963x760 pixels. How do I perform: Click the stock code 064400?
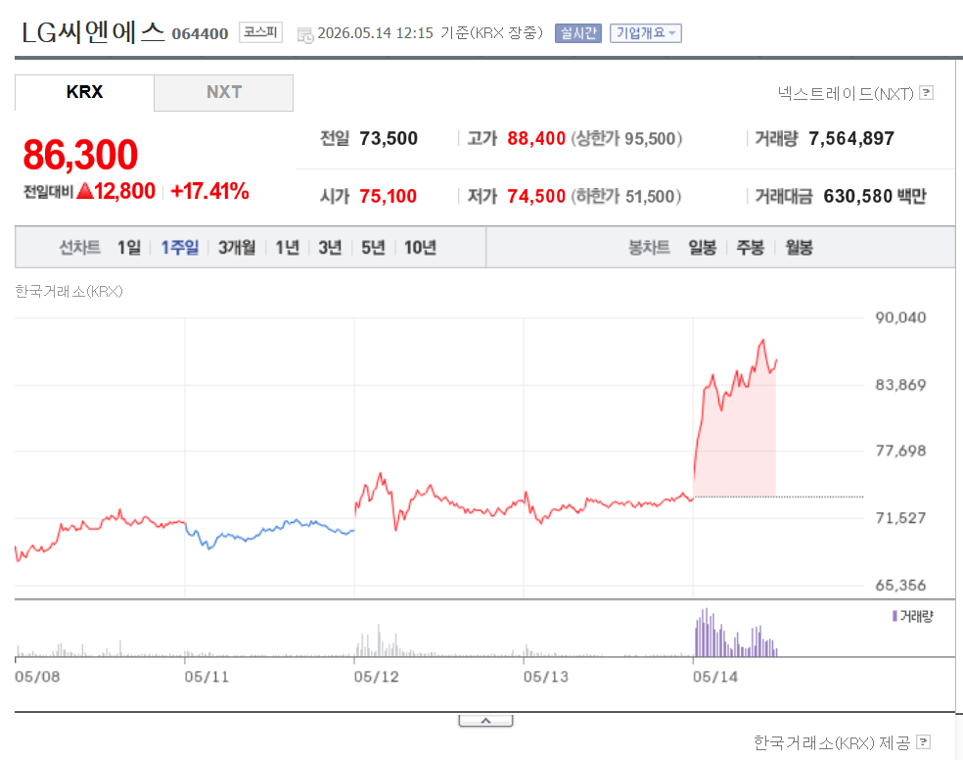click(x=201, y=34)
